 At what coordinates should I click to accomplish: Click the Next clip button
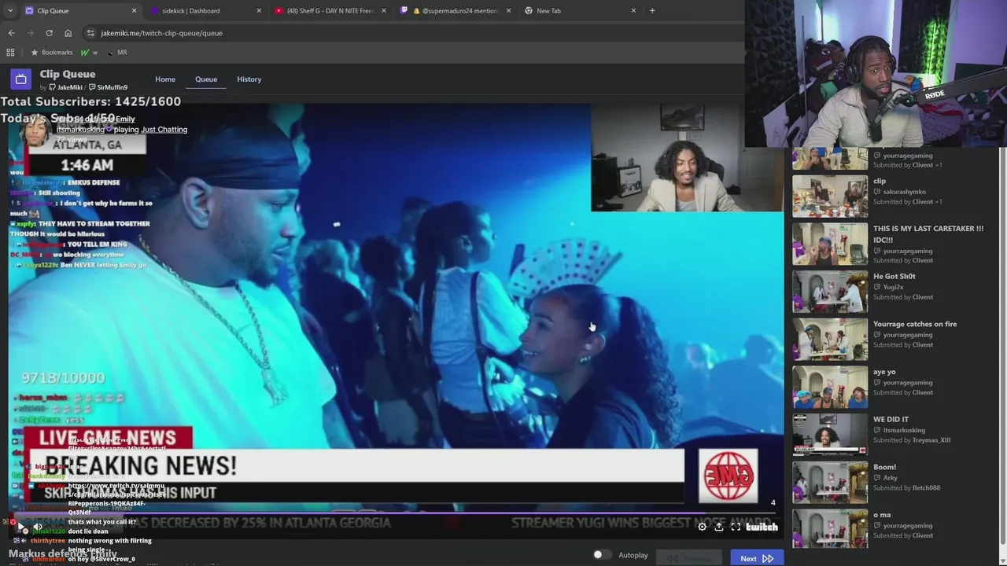tap(756, 558)
